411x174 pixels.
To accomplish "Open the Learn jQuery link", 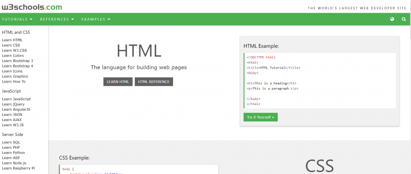I will pyautogui.click(x=13, y=104).
